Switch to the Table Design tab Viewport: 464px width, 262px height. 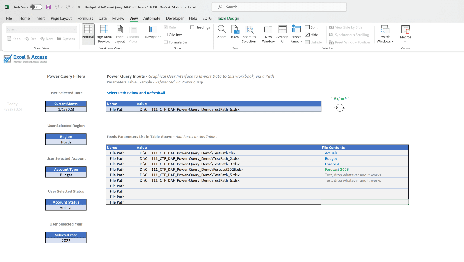(228, 18)
